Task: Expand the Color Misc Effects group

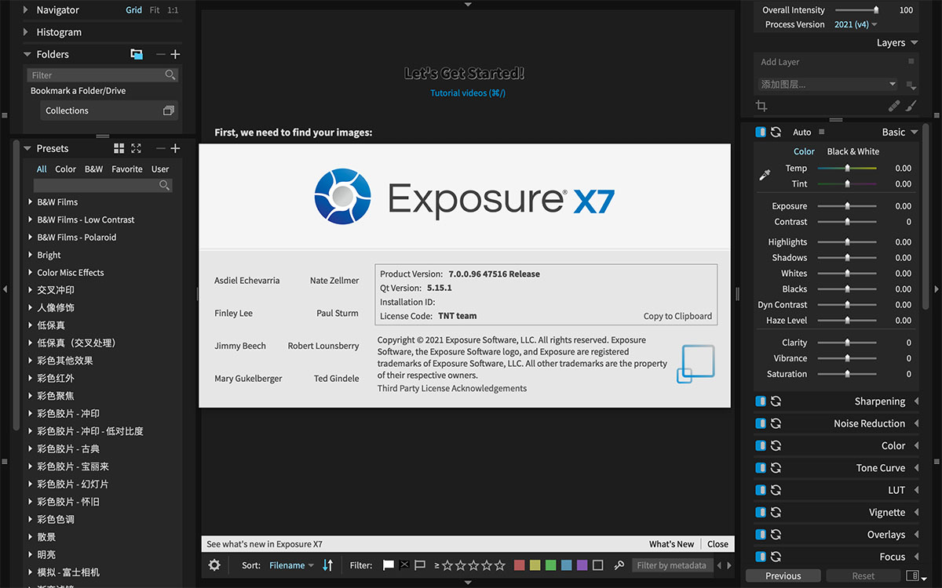Action: [x=31, y=273]
